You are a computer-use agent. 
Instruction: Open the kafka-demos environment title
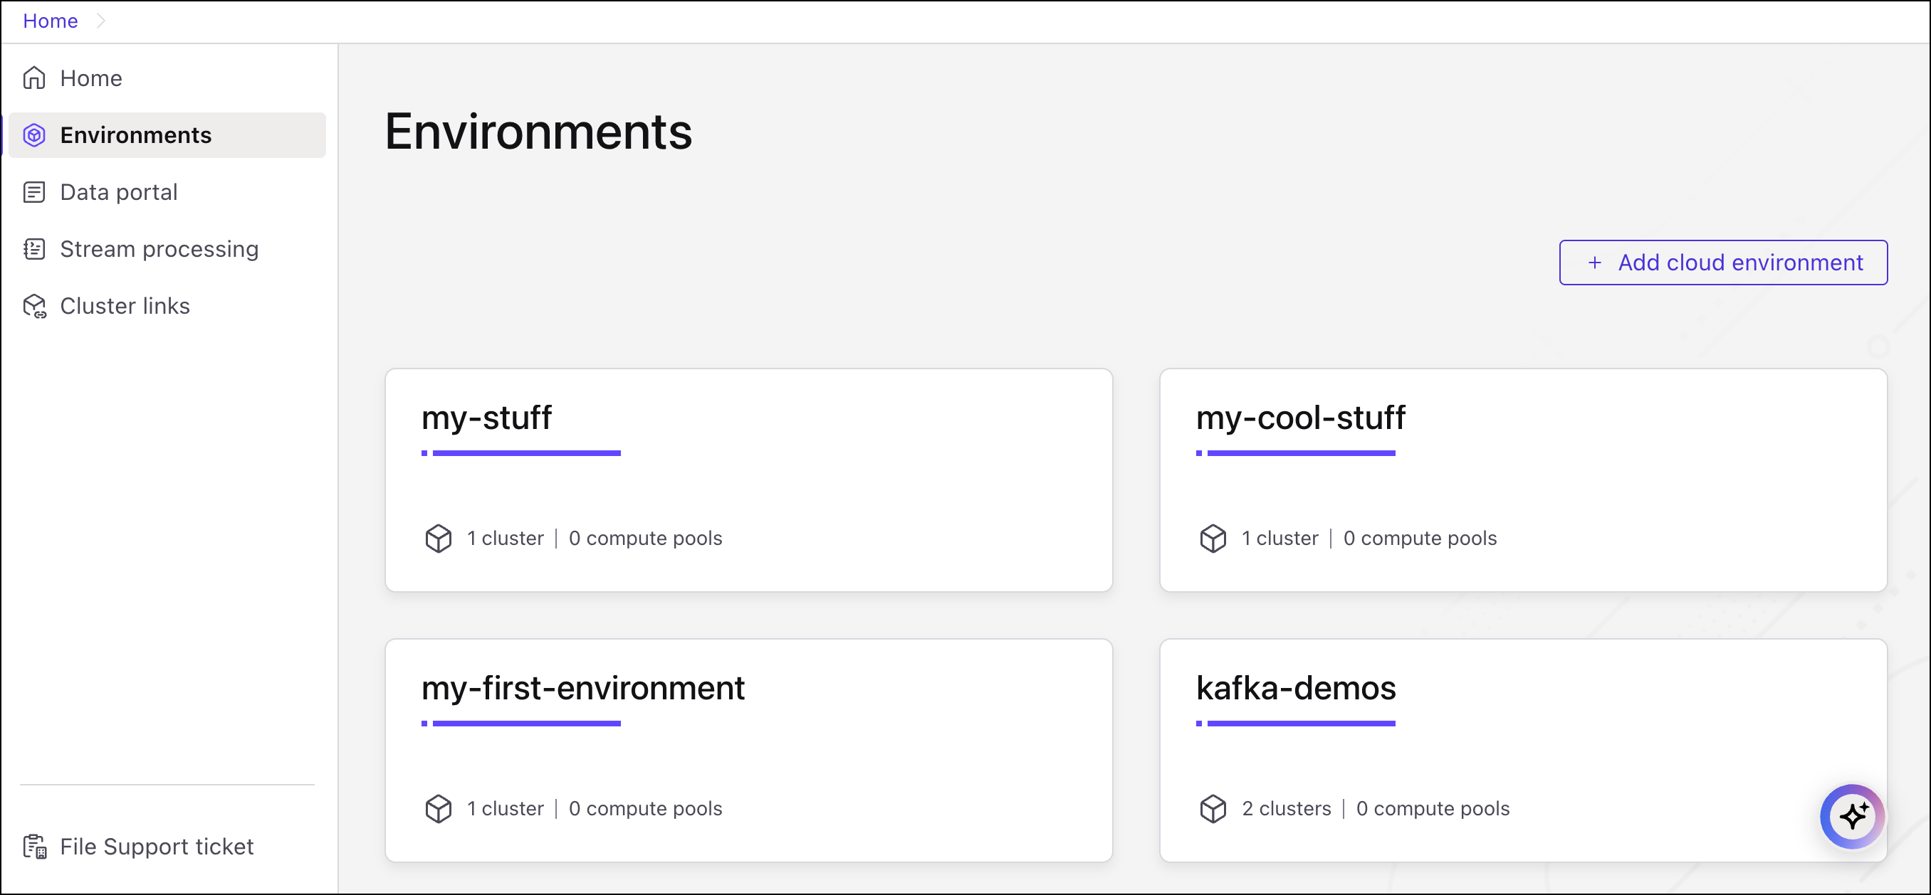pos(1295,687)
